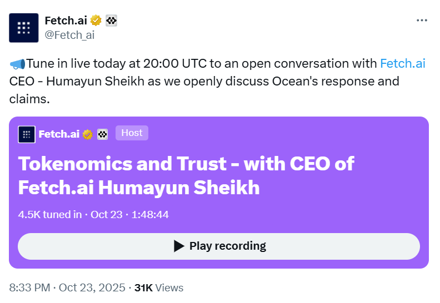The image size is (440, 303).
Task: Open the three-dot More options menu
Action: click(x=422, y=21)
